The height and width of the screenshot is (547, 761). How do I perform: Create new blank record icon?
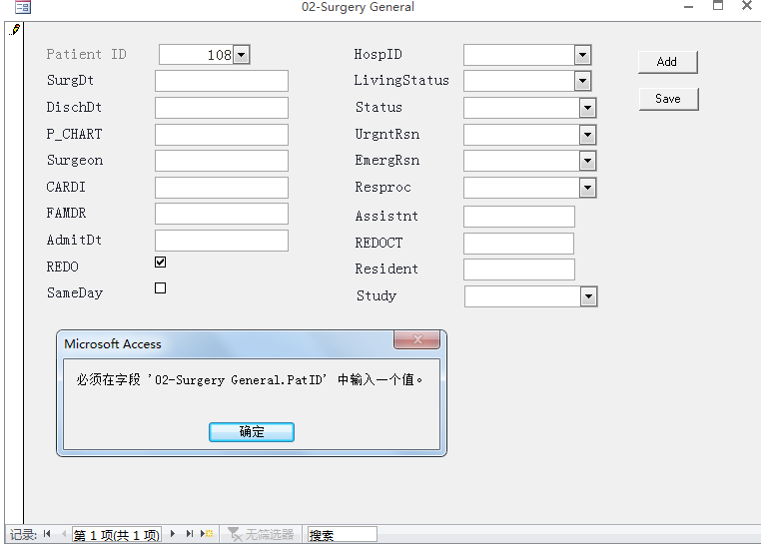208,535
